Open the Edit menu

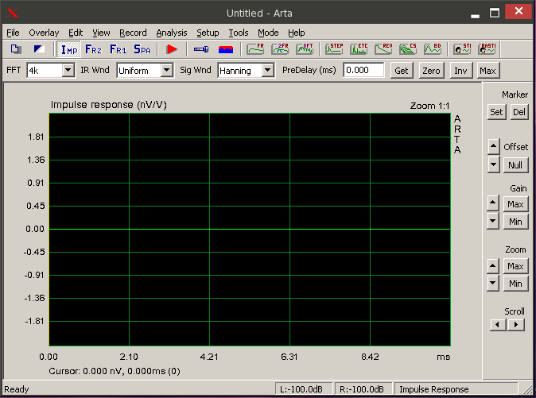click(76, 33)
